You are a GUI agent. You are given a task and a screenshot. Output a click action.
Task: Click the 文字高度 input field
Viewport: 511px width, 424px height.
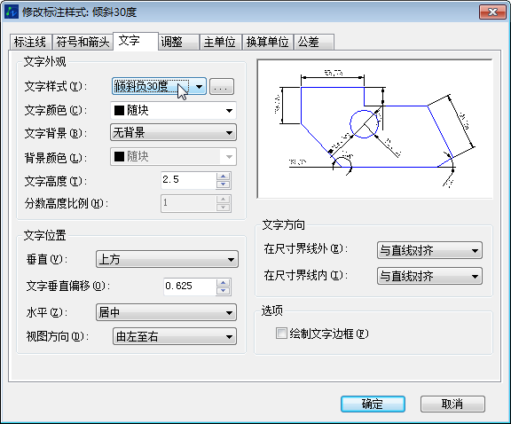click(x=188, y=180)
